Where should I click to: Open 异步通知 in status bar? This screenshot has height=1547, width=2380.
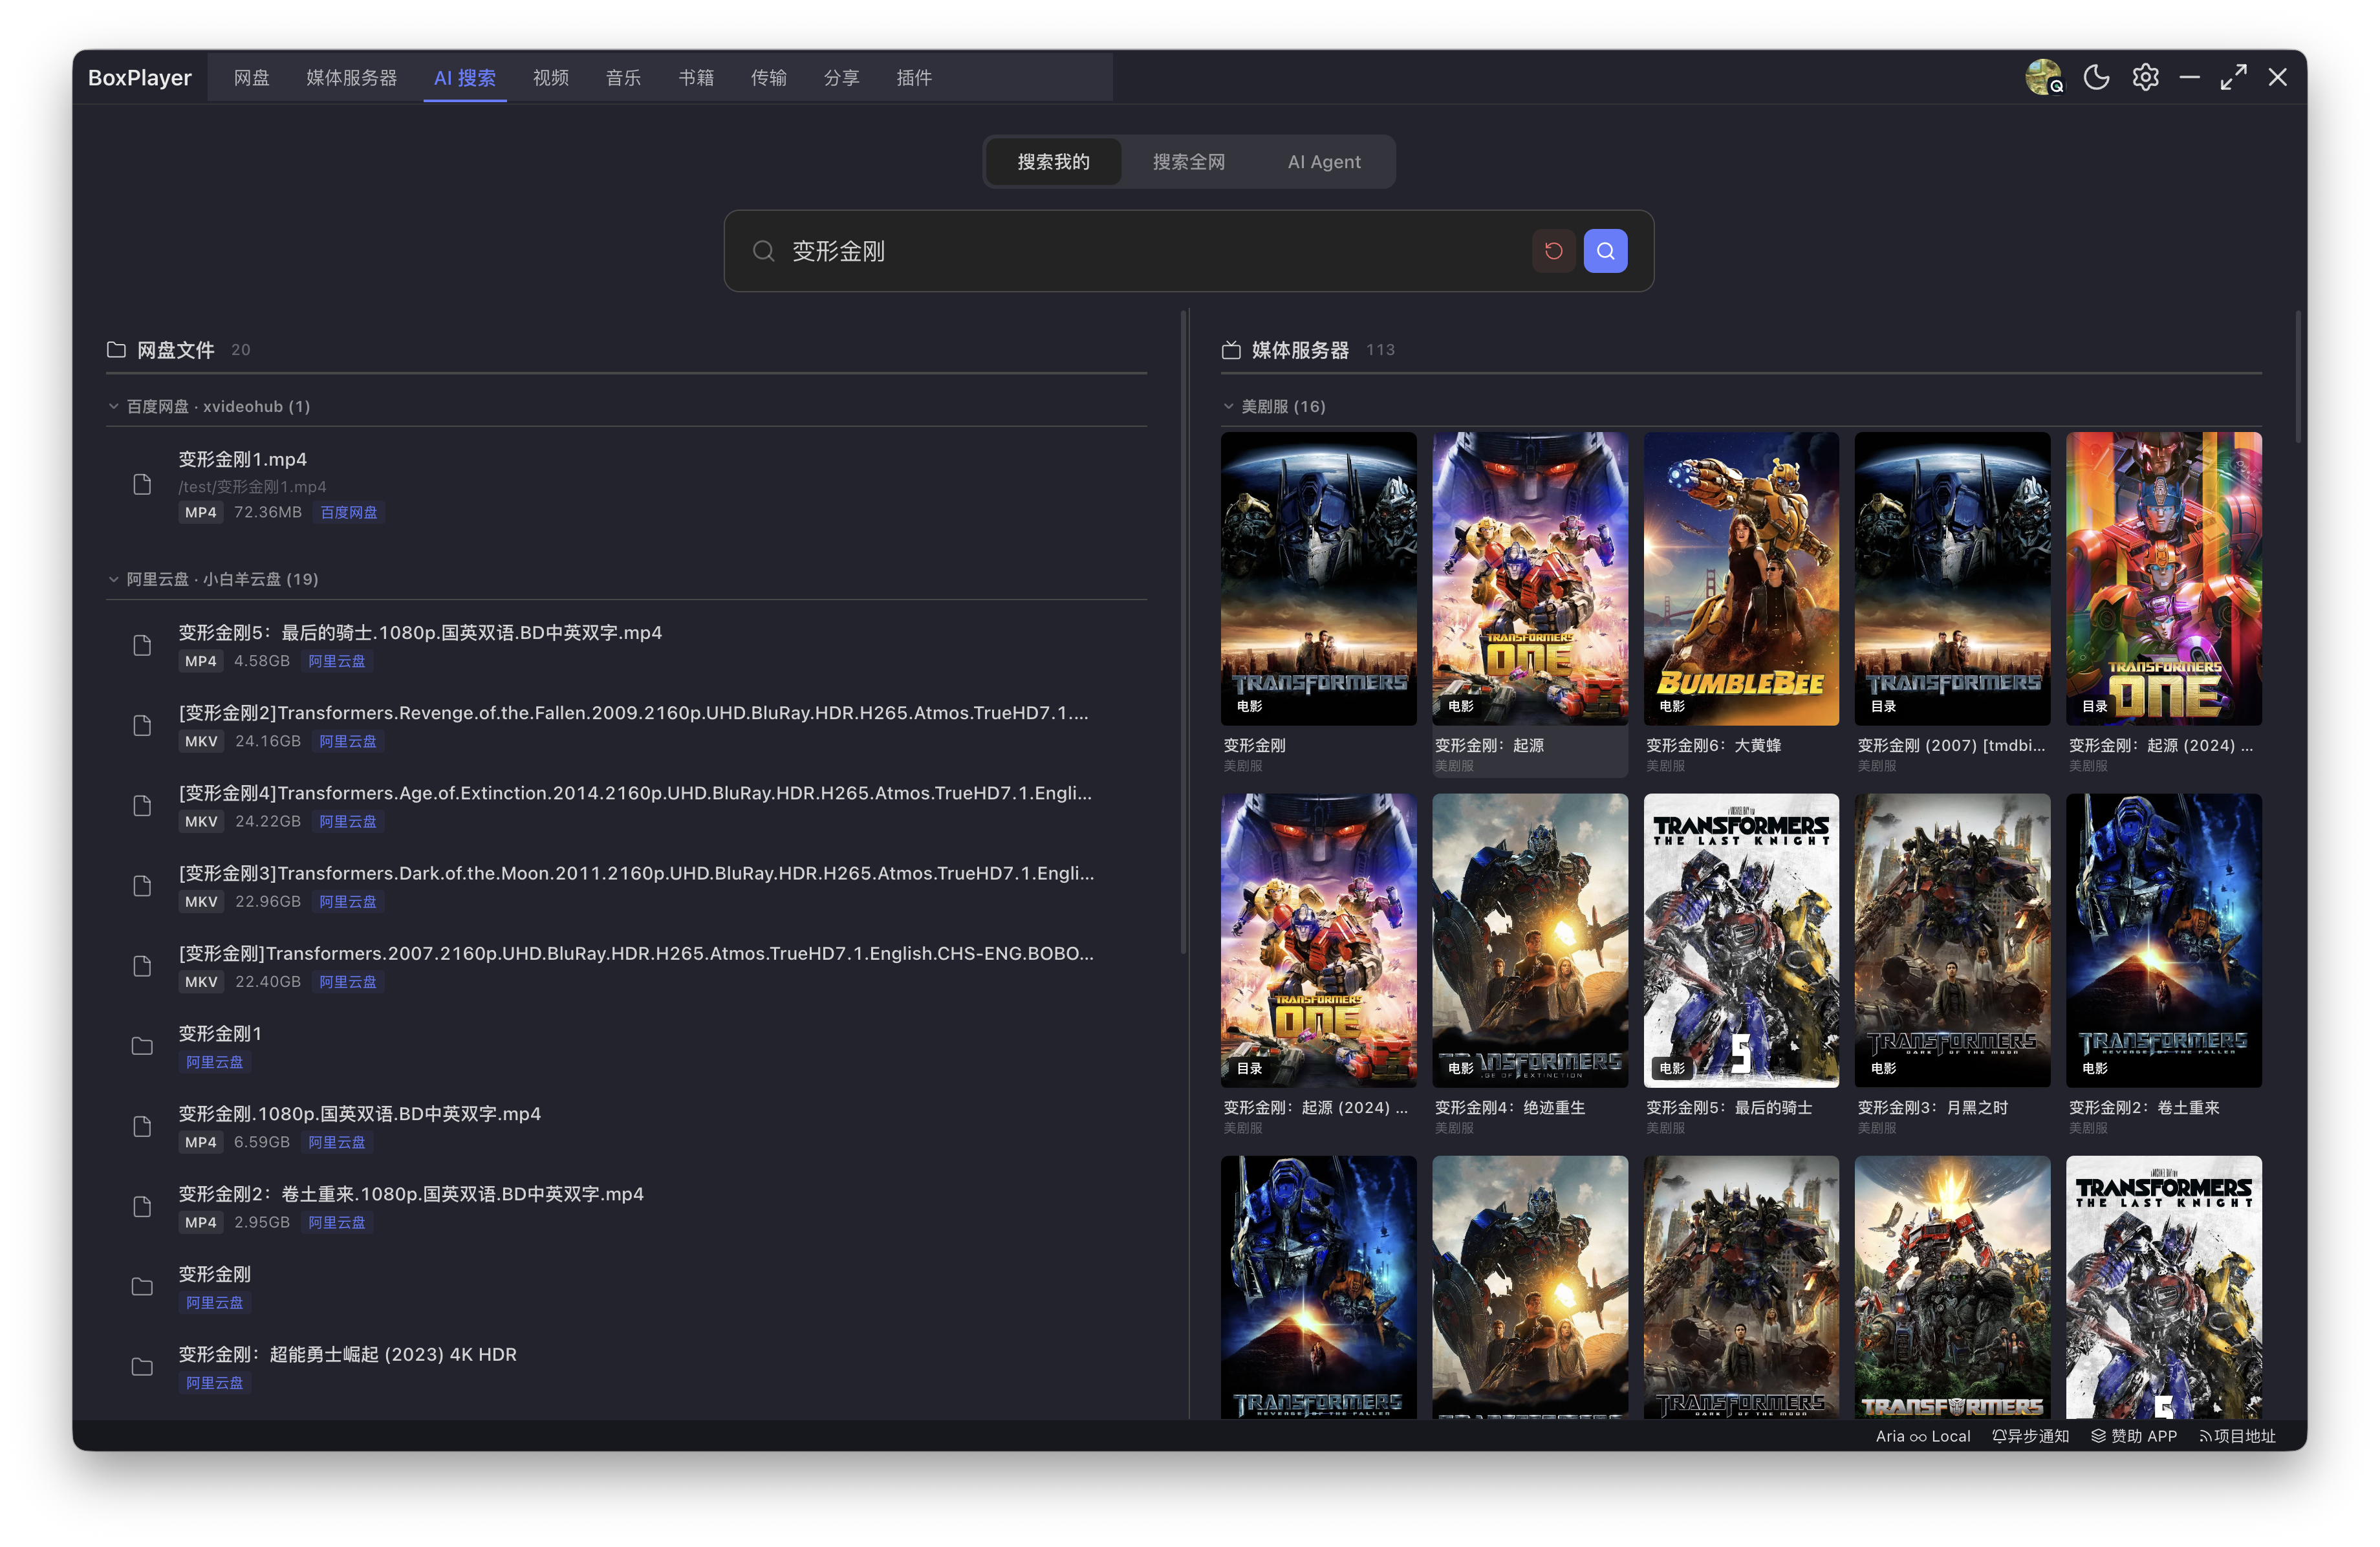pyautogui.click(x=2030, y=1436)
